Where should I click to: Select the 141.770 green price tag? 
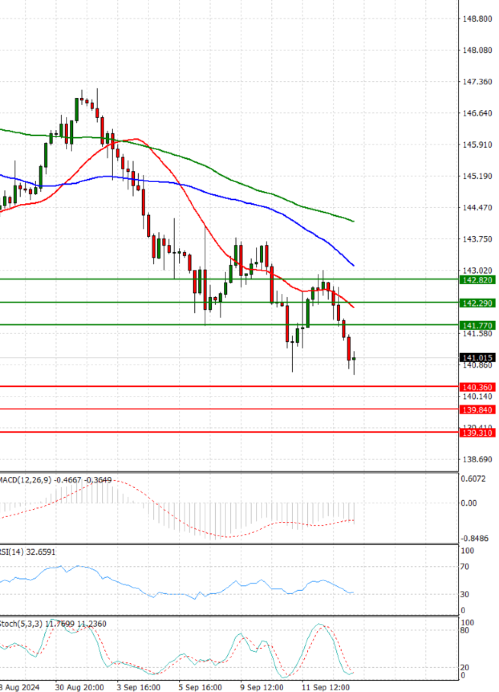coord(477,325)
